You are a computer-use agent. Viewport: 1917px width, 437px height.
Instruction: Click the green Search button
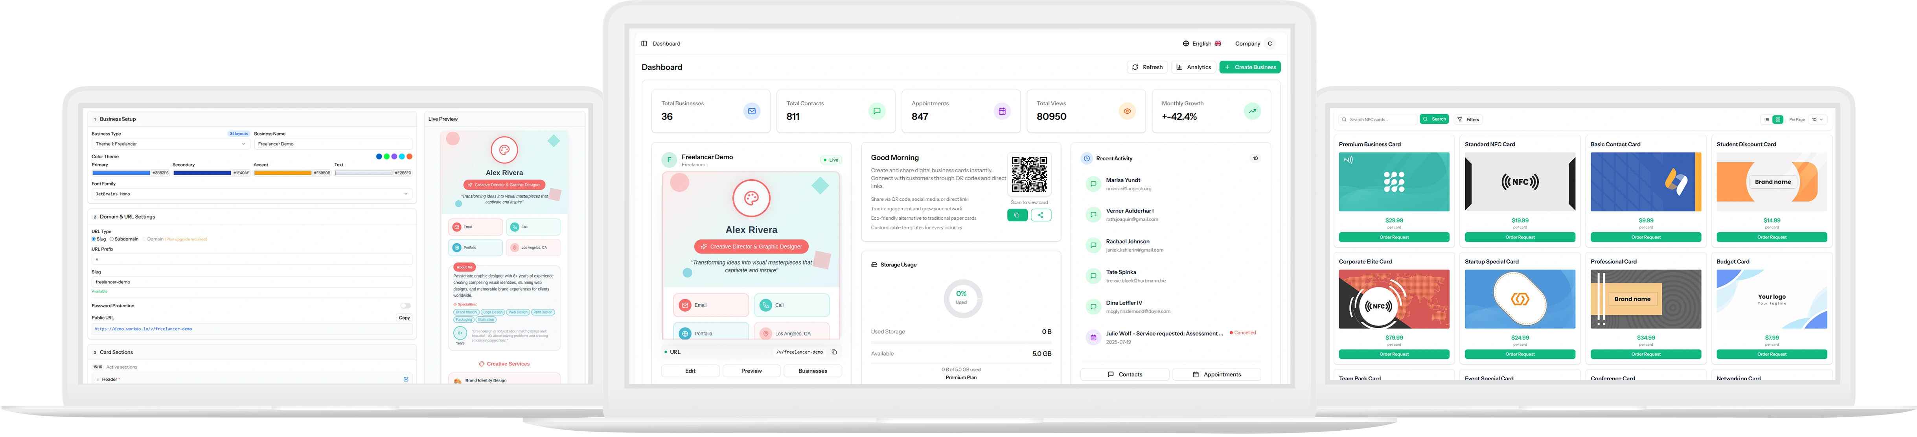coord(1434,119)
